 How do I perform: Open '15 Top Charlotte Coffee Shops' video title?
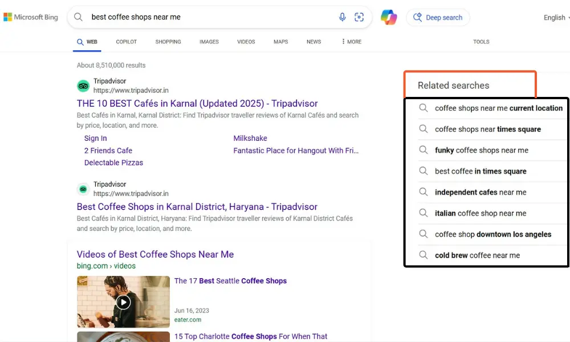pyautogui.click(x=251, y=336)
